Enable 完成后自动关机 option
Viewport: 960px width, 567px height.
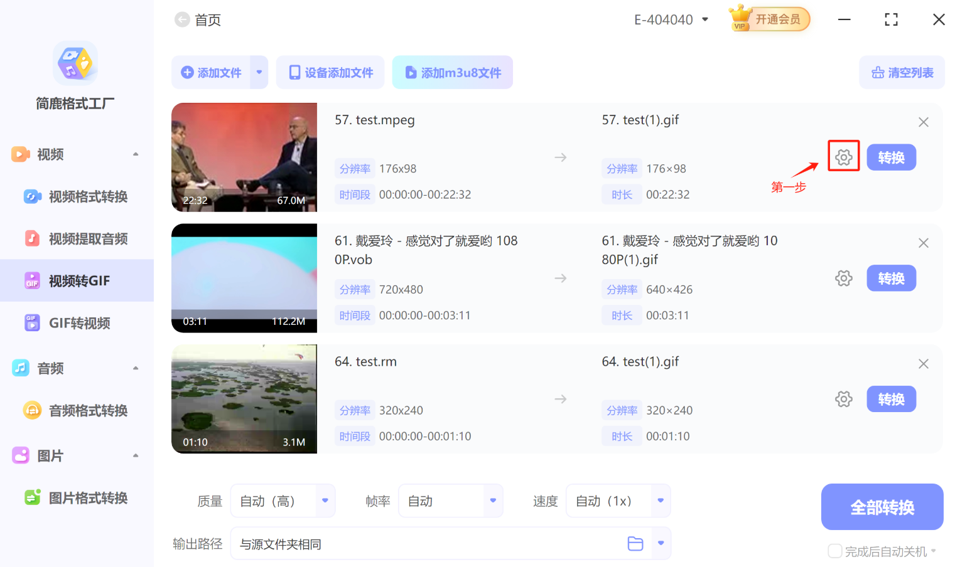pyautogui.click(x=835, y=551)
